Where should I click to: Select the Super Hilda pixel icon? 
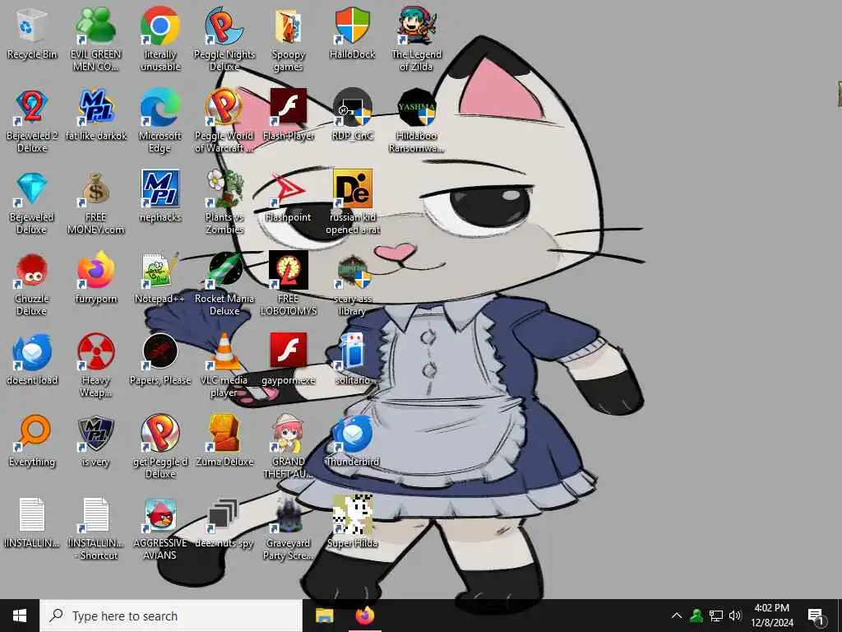353,515
